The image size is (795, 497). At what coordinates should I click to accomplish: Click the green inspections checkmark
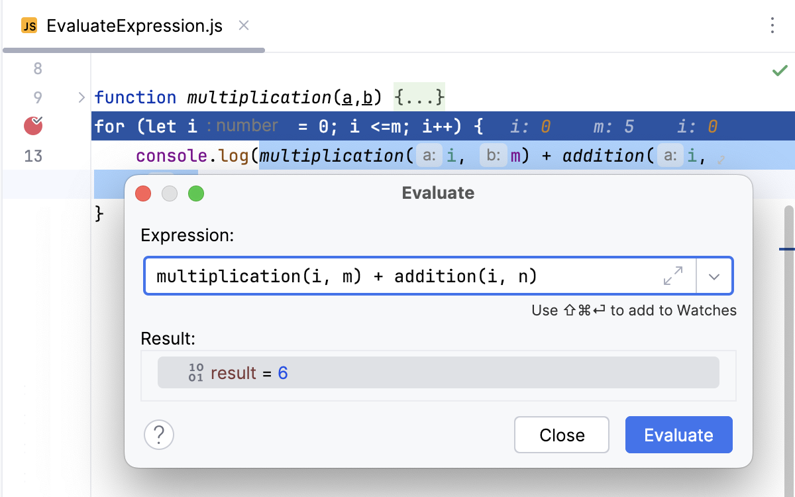780,70
